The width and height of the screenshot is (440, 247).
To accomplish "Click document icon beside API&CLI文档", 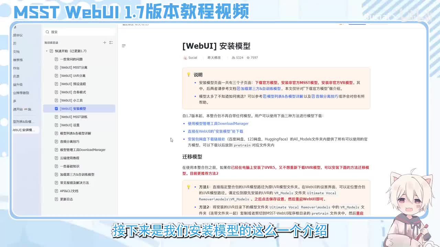I will point(56,191).
